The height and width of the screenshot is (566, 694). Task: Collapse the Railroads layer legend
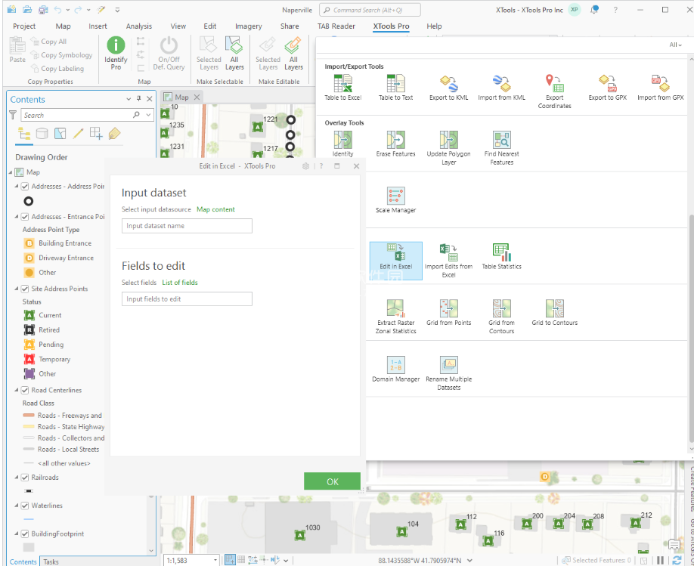(x=17, y=478)
